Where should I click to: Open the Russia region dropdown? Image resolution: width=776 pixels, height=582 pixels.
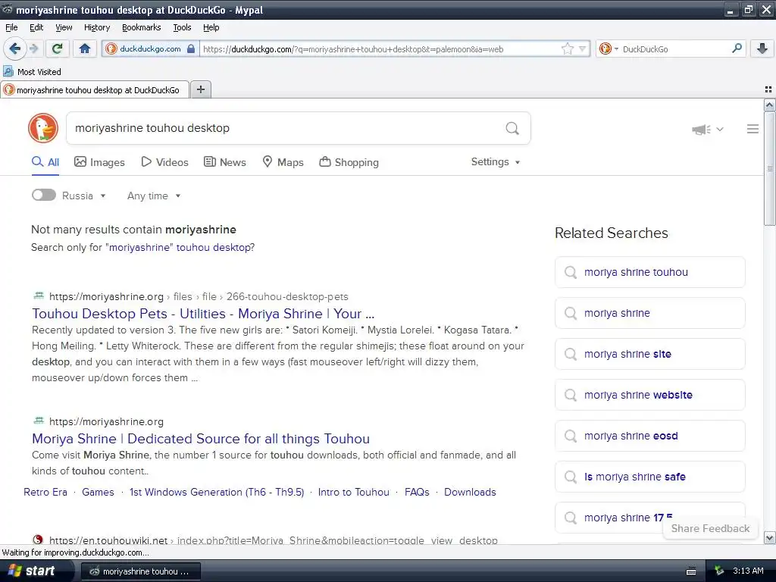click(x=83, y=196)
